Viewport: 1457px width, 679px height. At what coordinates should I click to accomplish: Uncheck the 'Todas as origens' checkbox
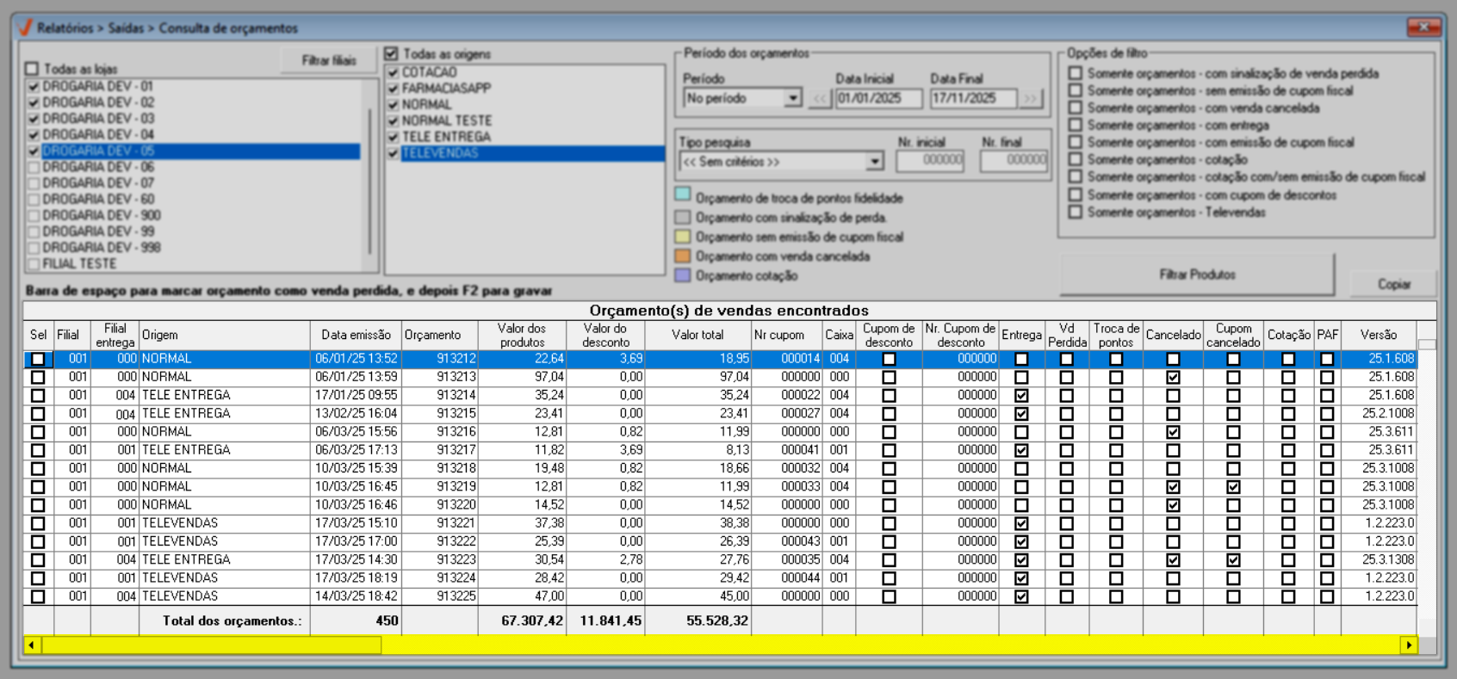click(x=392, y=54)
